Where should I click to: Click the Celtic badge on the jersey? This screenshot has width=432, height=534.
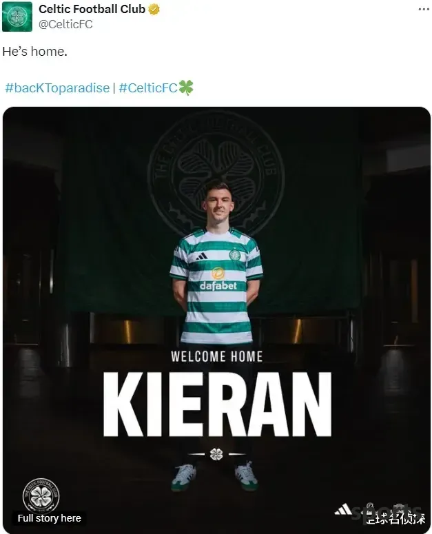click(235, 255)
